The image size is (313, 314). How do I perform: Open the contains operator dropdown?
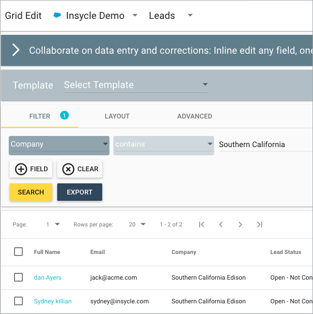click(164, 145)
